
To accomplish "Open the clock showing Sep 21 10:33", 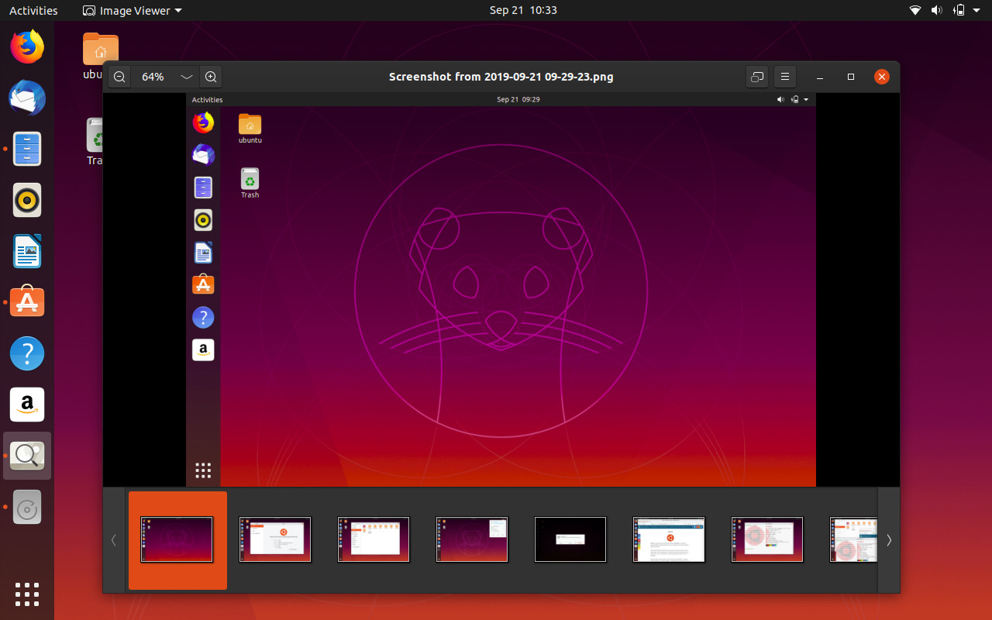I will pos(523,11).
